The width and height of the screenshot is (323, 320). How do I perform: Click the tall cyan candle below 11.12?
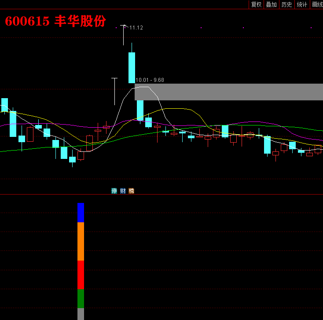[x=132, y=67]
